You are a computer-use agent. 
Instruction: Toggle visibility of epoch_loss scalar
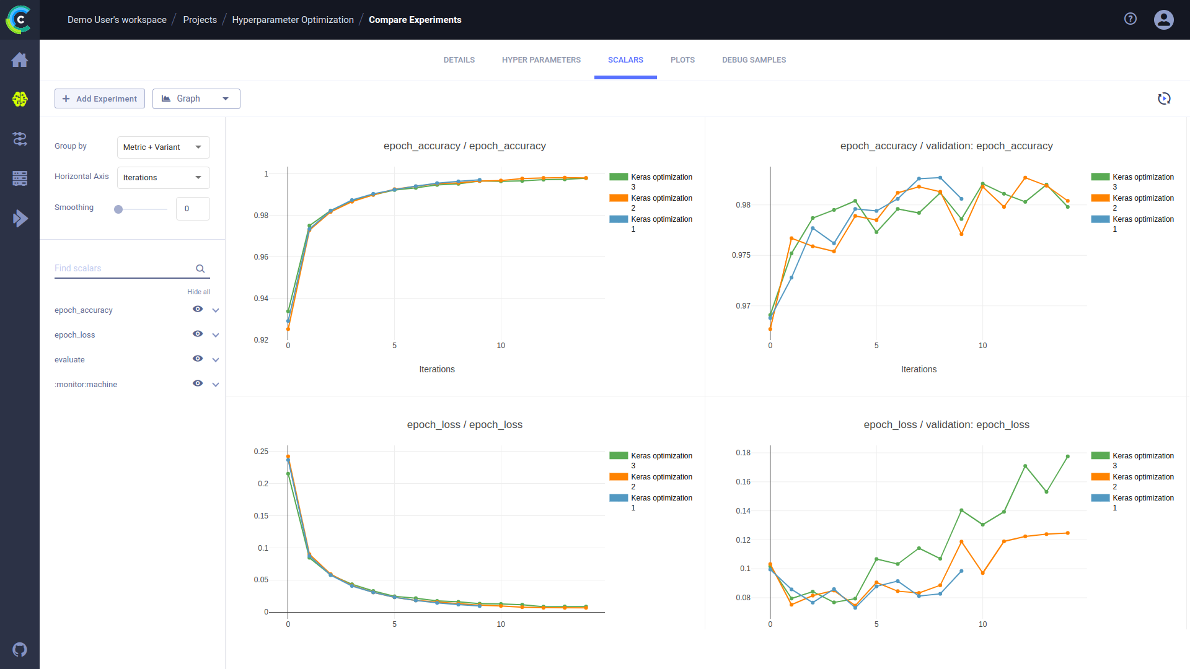[198, 334]
